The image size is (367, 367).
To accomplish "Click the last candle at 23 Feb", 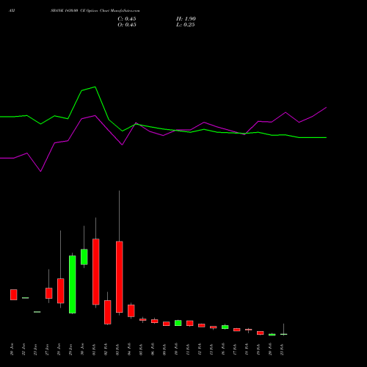I will 284,334.
